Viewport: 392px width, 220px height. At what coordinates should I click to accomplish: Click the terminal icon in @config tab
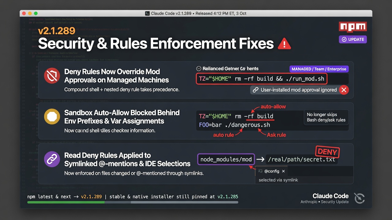click(260, 171)
